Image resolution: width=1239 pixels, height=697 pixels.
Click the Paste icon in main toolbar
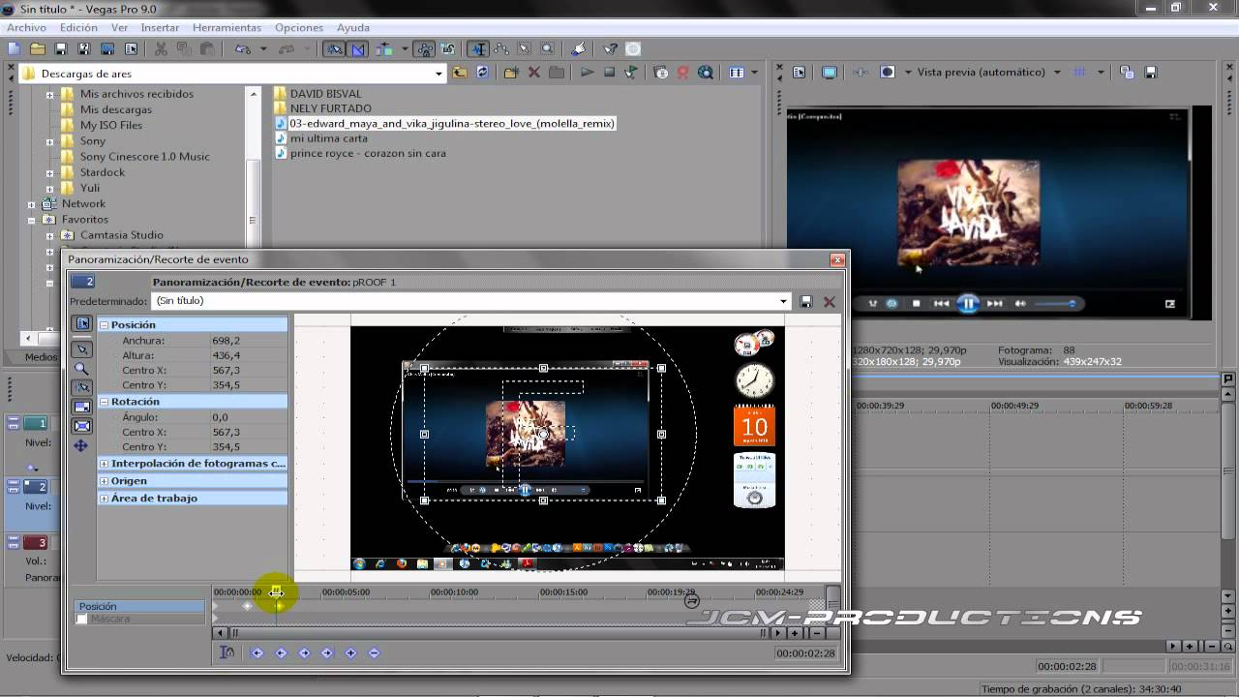coord(207,48)
